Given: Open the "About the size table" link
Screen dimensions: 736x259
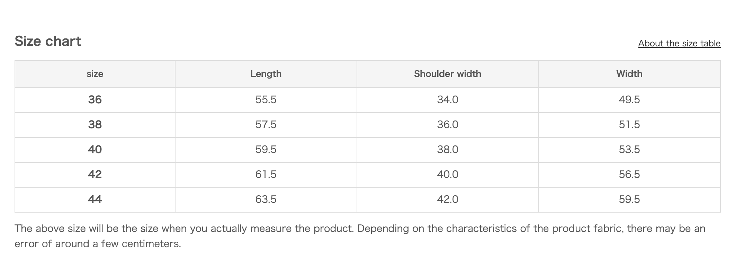Looking at the screenshot, I should tap(679, 43).
